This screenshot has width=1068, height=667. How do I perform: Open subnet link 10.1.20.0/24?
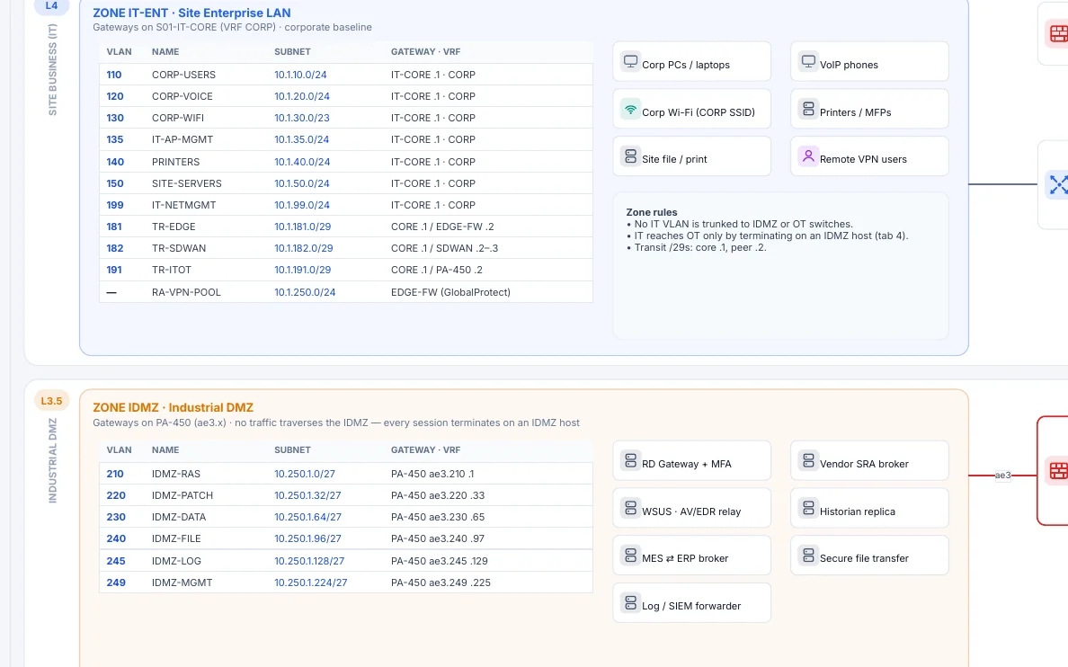pos(302,96)
